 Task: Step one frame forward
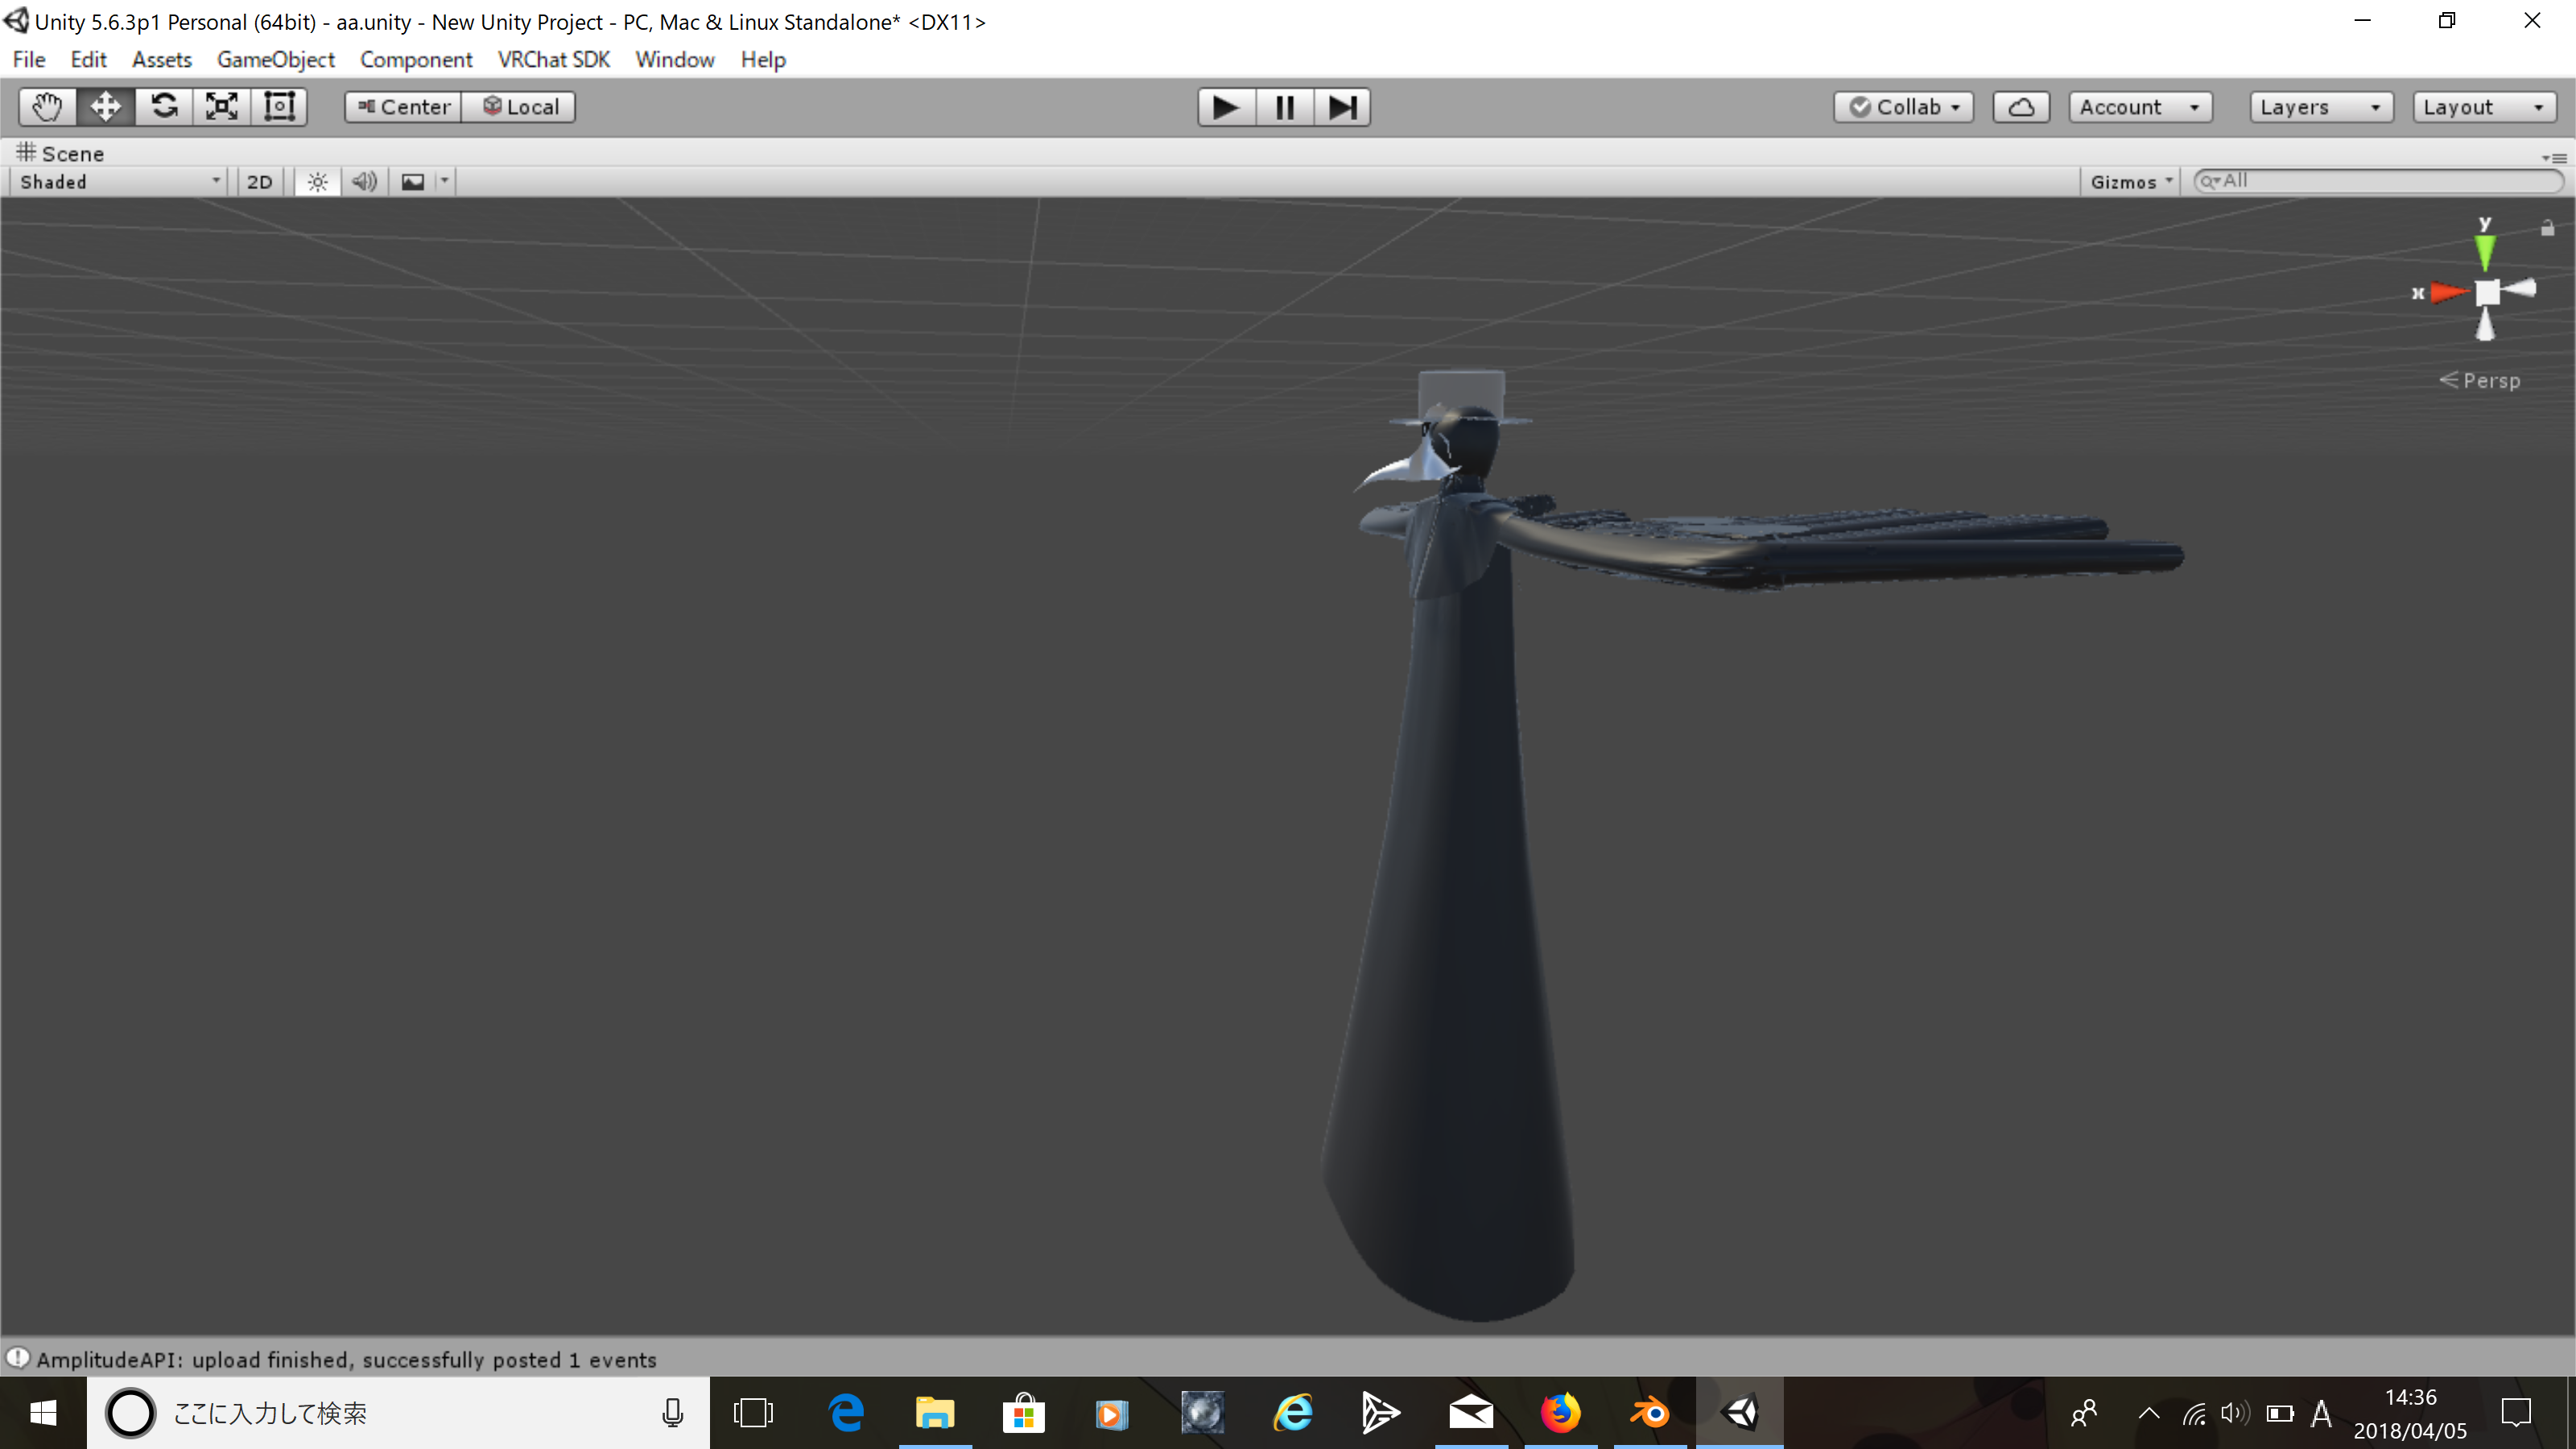1342,107
